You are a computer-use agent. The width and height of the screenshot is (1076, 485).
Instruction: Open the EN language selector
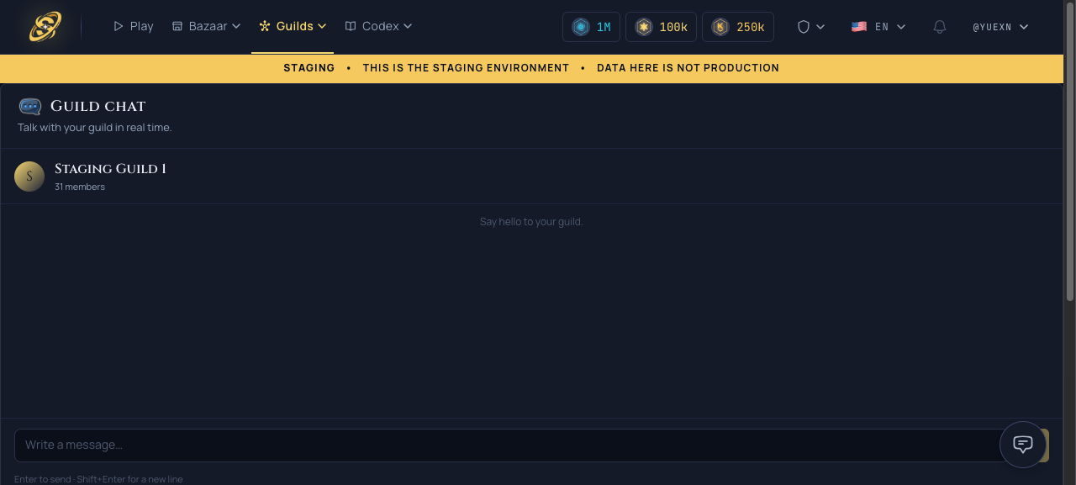point(878,27)
